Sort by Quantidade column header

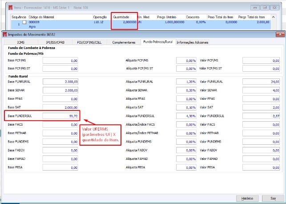tap(121, 17)
